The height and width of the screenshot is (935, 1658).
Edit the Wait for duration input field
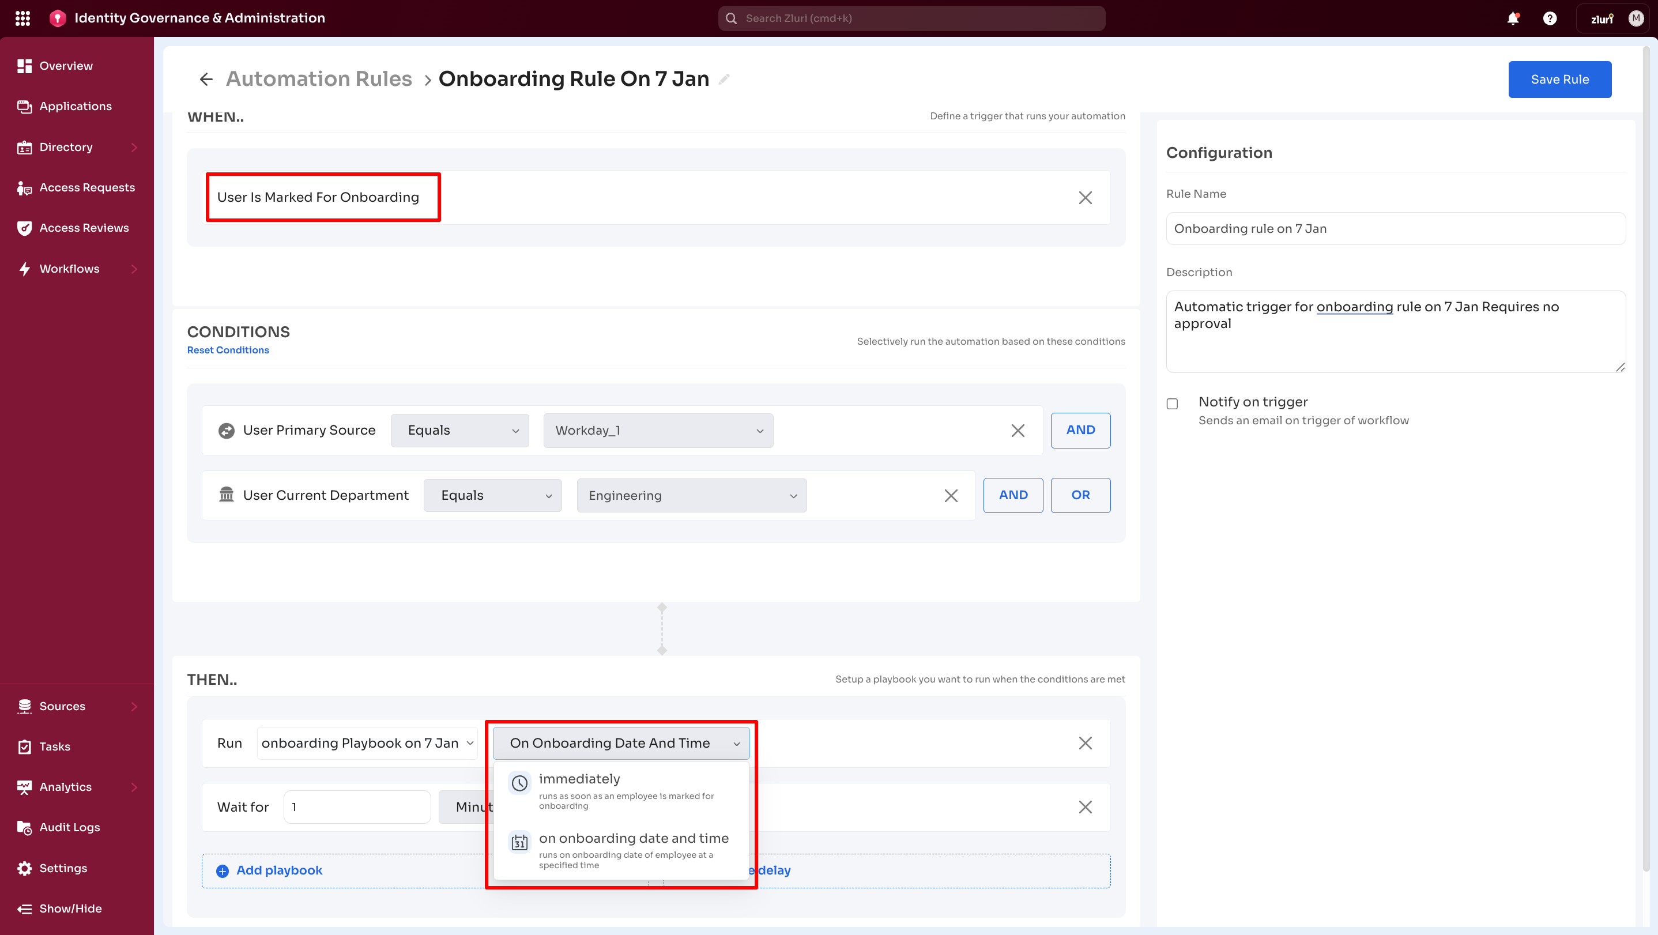(x=357, y=806)
